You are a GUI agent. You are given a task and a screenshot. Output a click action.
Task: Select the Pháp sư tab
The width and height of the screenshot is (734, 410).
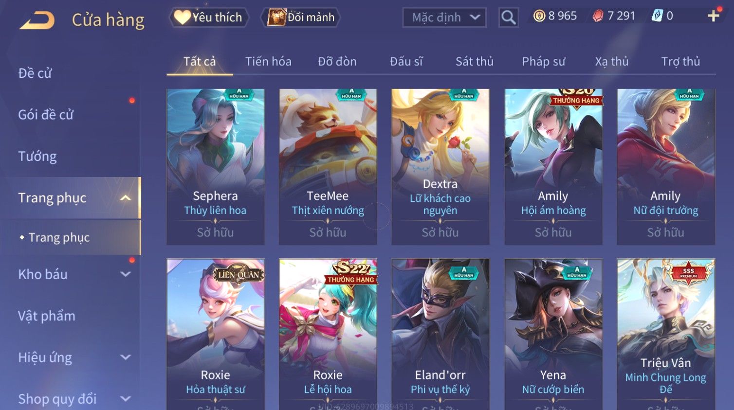544,62
